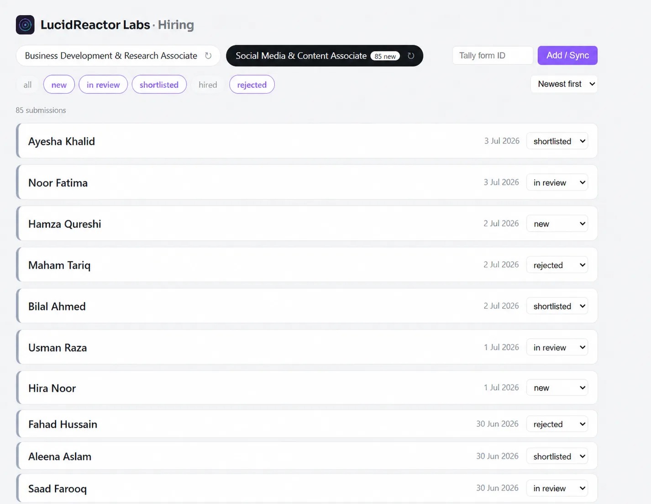Open Noor Fatima's submission
Viewport: 651px width, 504px height.
(307, 182)
